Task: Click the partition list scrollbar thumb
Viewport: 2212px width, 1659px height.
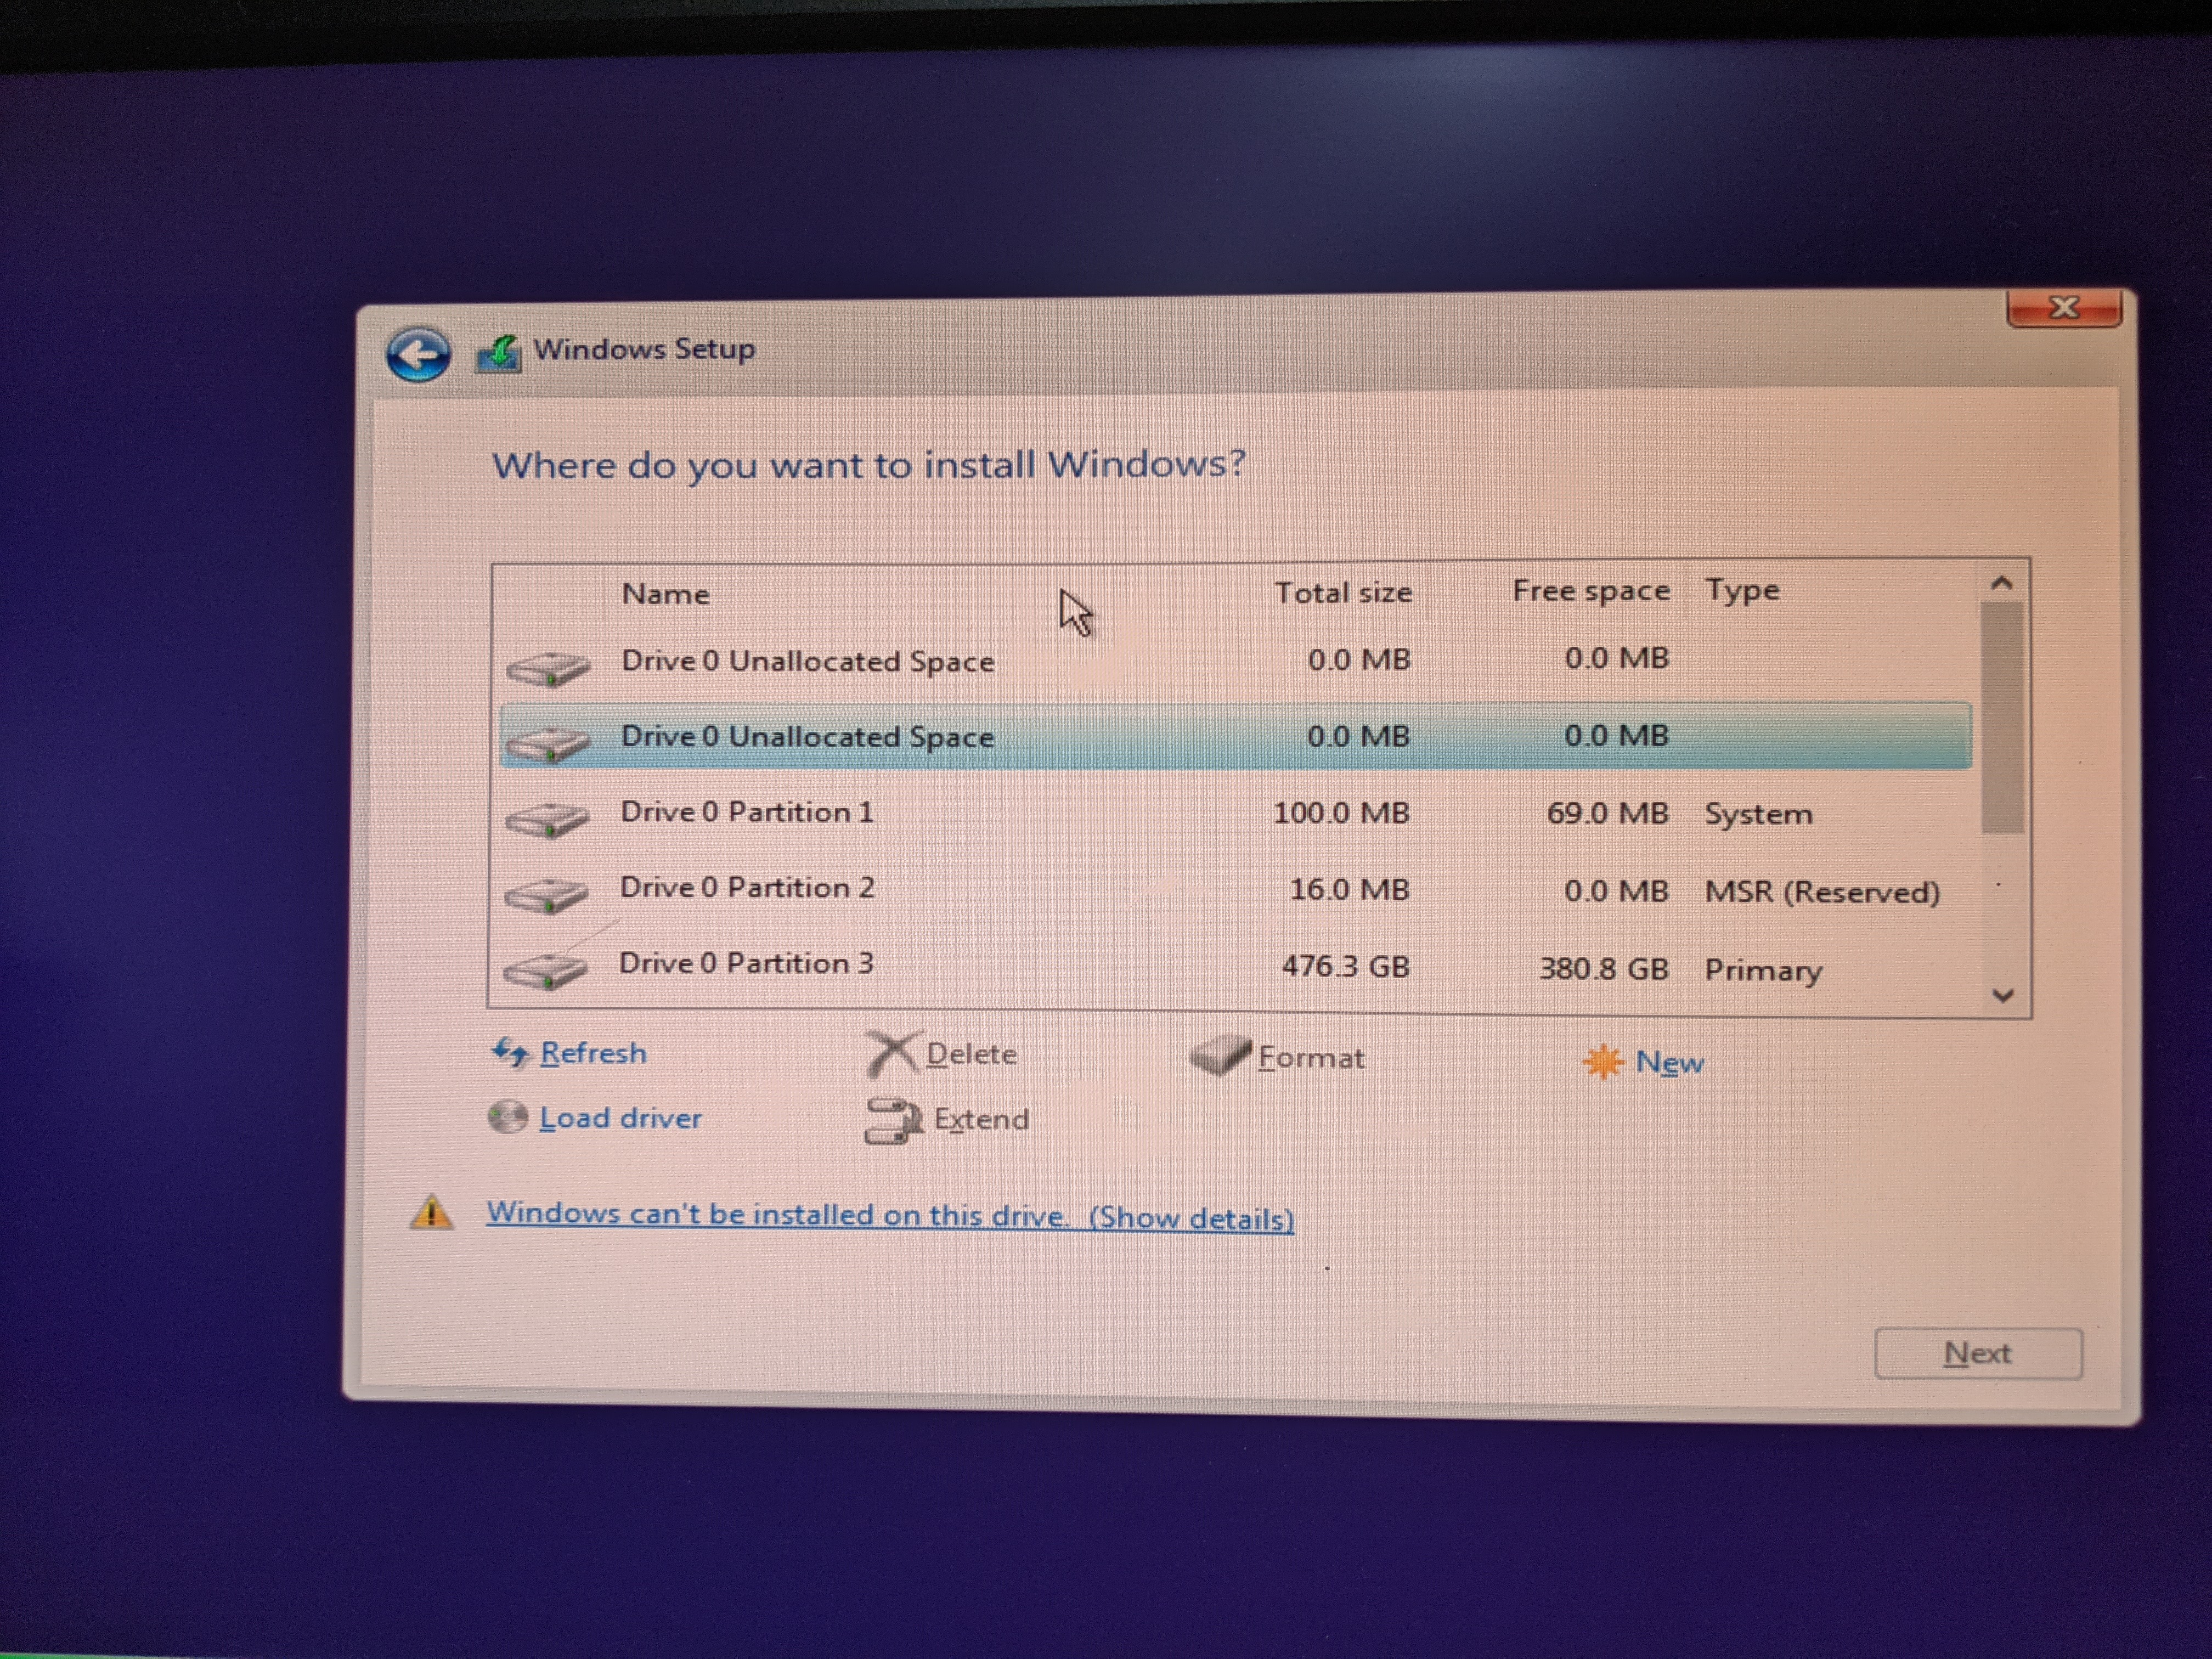Action: click(2002, 716)
